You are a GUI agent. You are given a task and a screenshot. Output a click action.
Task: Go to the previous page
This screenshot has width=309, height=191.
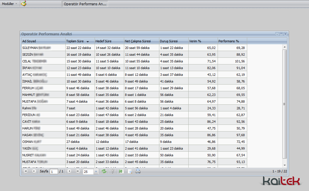click(34, 171)
